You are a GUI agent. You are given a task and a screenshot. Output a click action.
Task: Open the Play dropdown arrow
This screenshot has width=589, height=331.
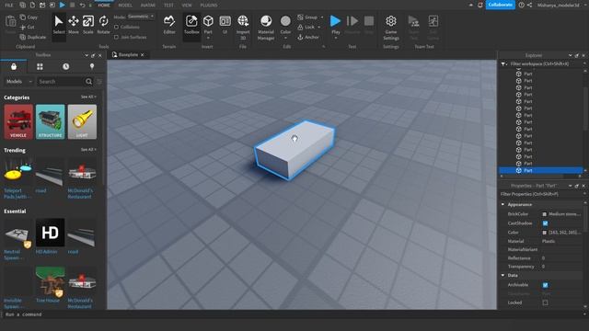pyautogui.click(x=335, y=38)
